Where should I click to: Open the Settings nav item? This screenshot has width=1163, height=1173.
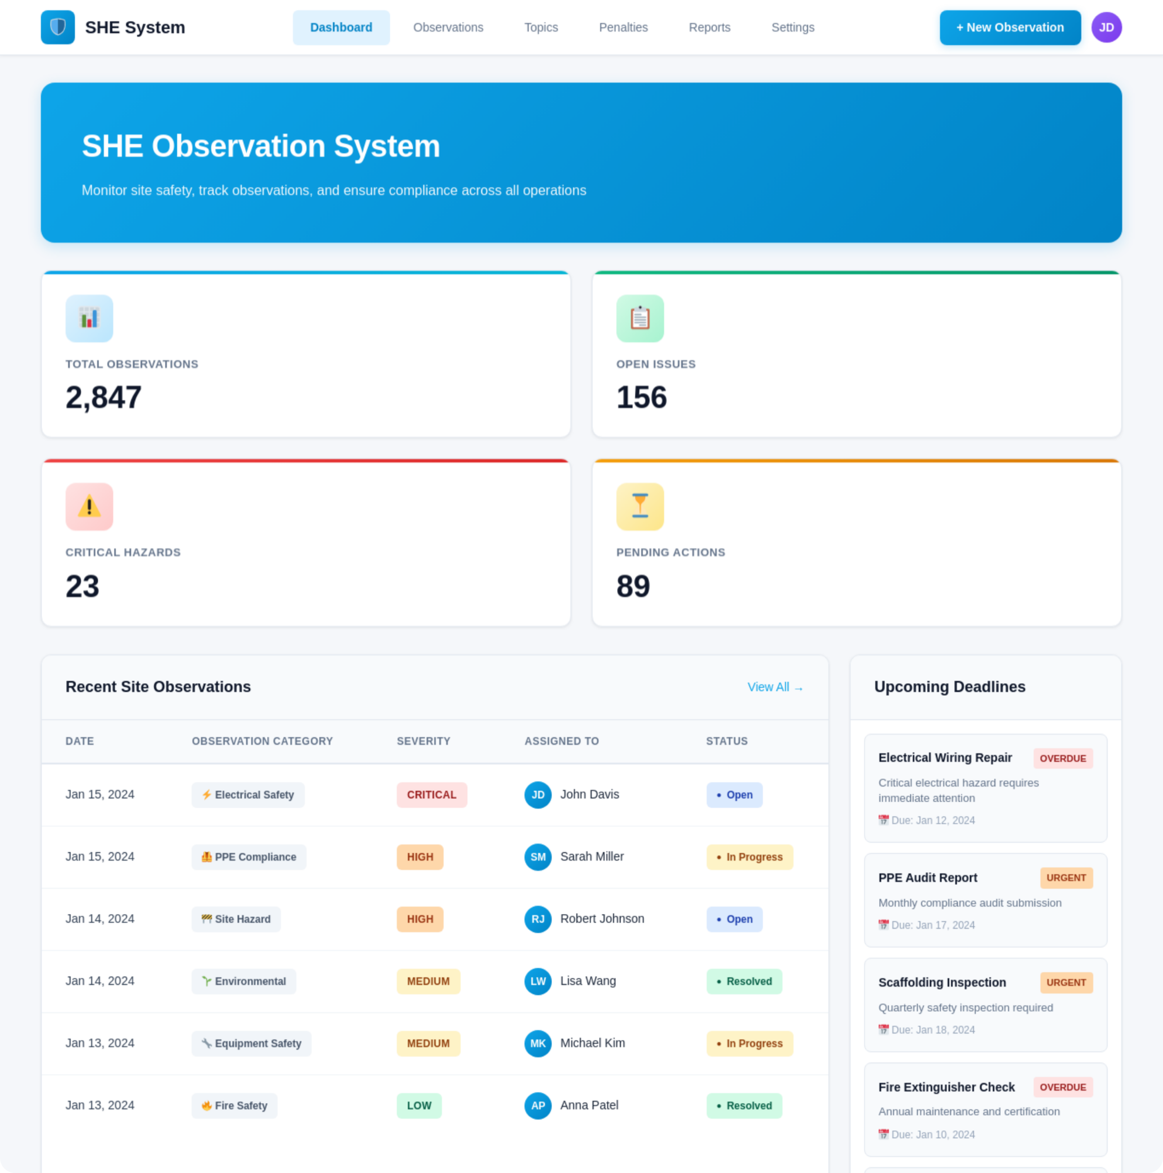(792, 27)
